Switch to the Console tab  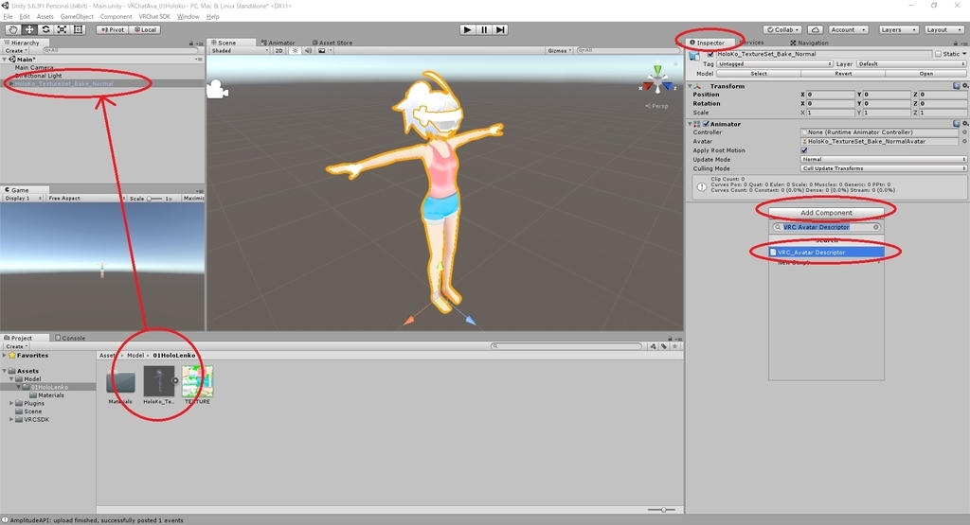70,338
